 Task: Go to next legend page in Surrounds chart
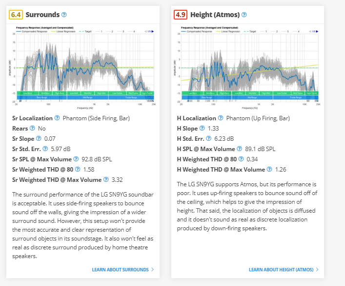point(153,31)
